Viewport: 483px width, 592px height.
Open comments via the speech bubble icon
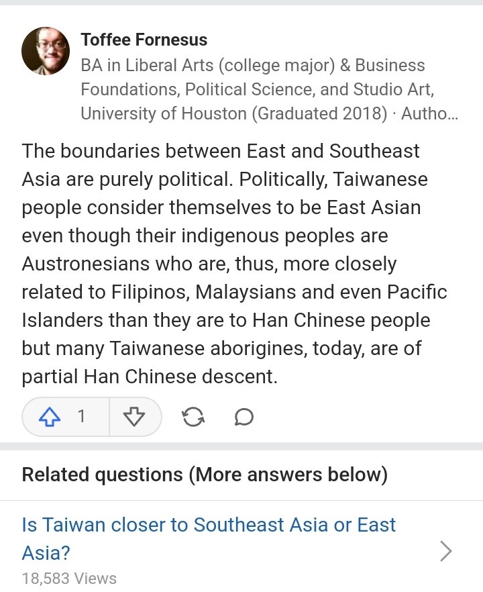[x=244, y=417]
